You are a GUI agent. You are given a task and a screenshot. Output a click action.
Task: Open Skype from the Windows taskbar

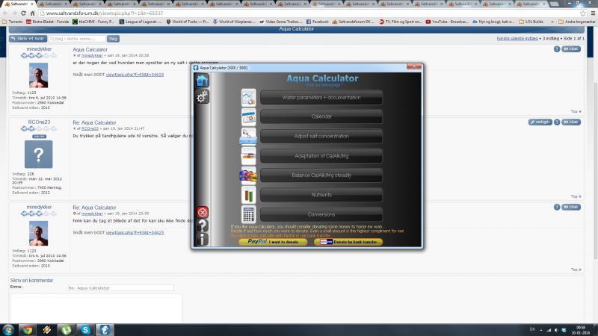(85, 329)
